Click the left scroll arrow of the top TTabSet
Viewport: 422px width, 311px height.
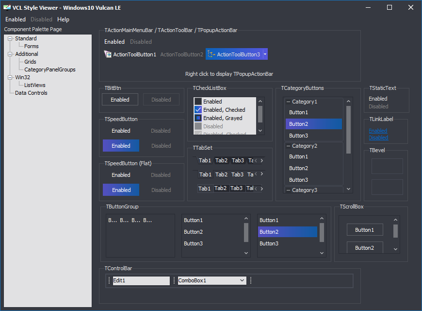click(256, 160)
